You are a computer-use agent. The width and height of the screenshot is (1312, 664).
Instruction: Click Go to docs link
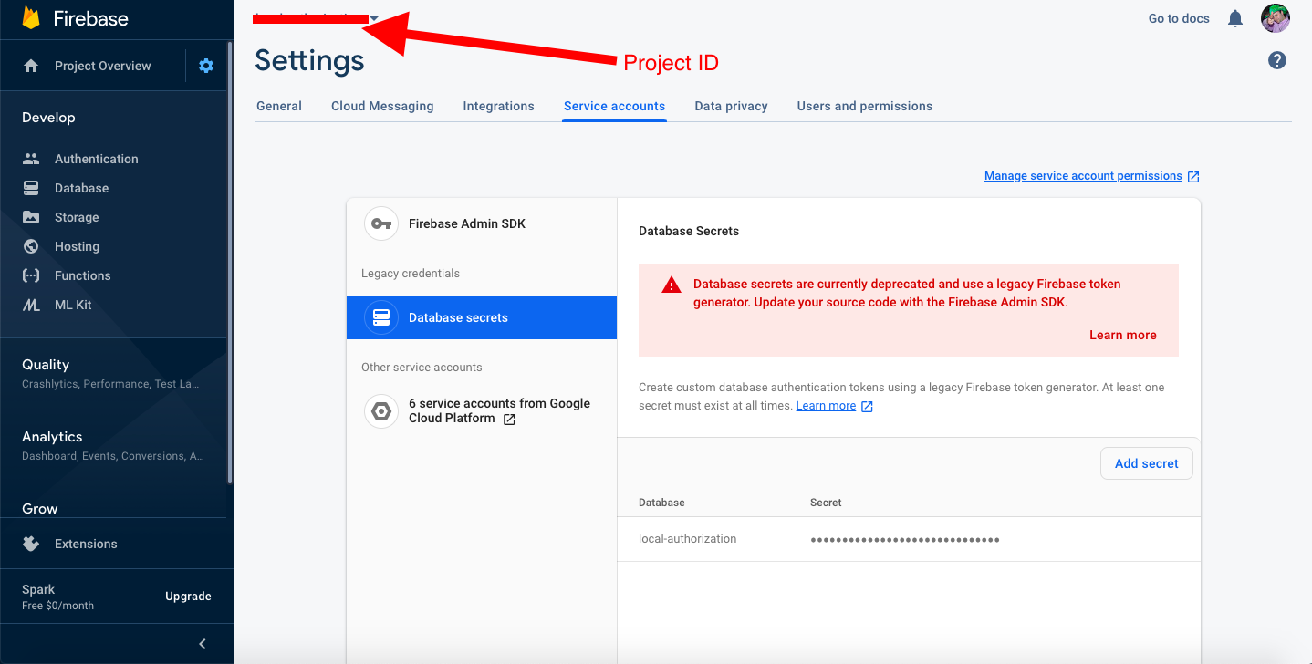(x=1179, y=18)
